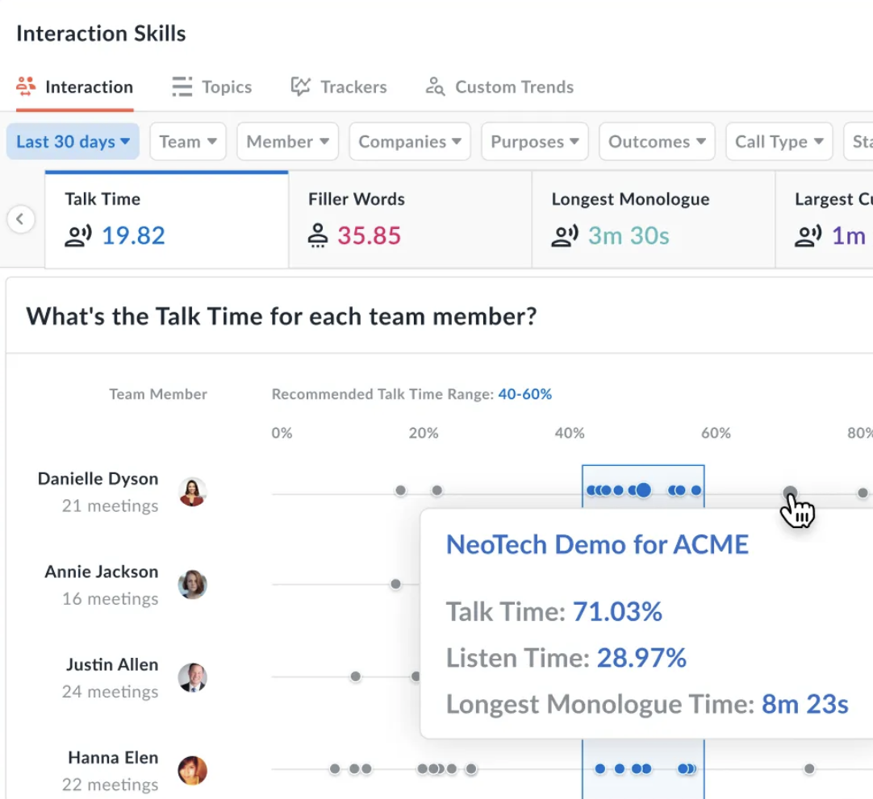The width and height of the screenshot is (873, 799).
Task: Click the Talk Time speaking icon
Action: tap(78, 236)
